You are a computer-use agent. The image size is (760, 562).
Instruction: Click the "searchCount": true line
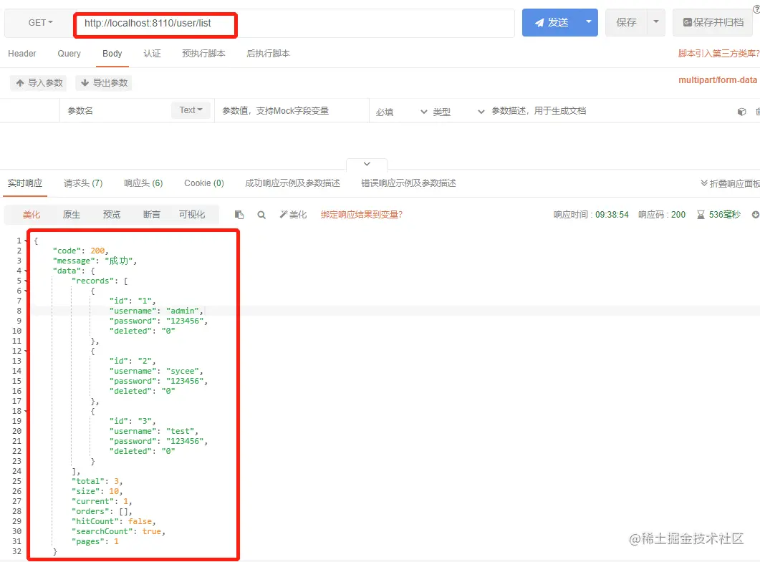[118, 531]
